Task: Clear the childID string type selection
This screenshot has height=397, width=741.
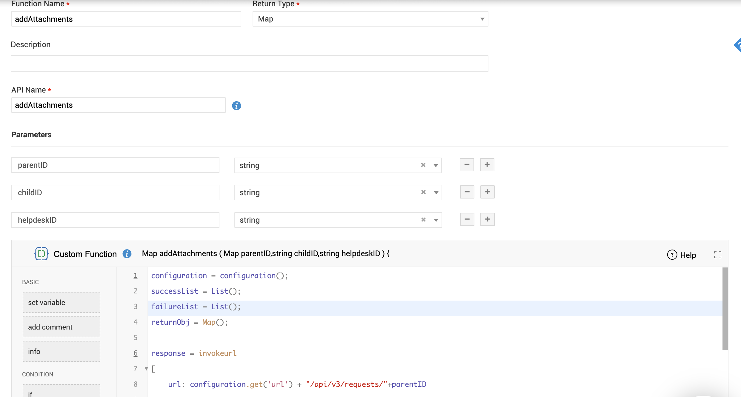Action: (423, 192)
